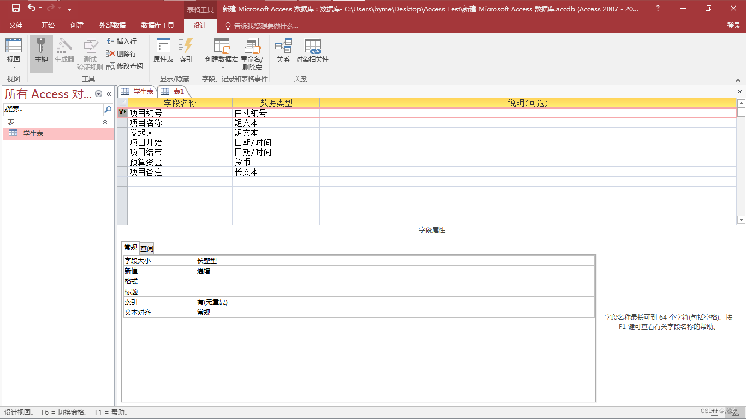Select the 设计 ribbon tab
This screenshot has height=419, width=746.
click(x=200, y=26)
